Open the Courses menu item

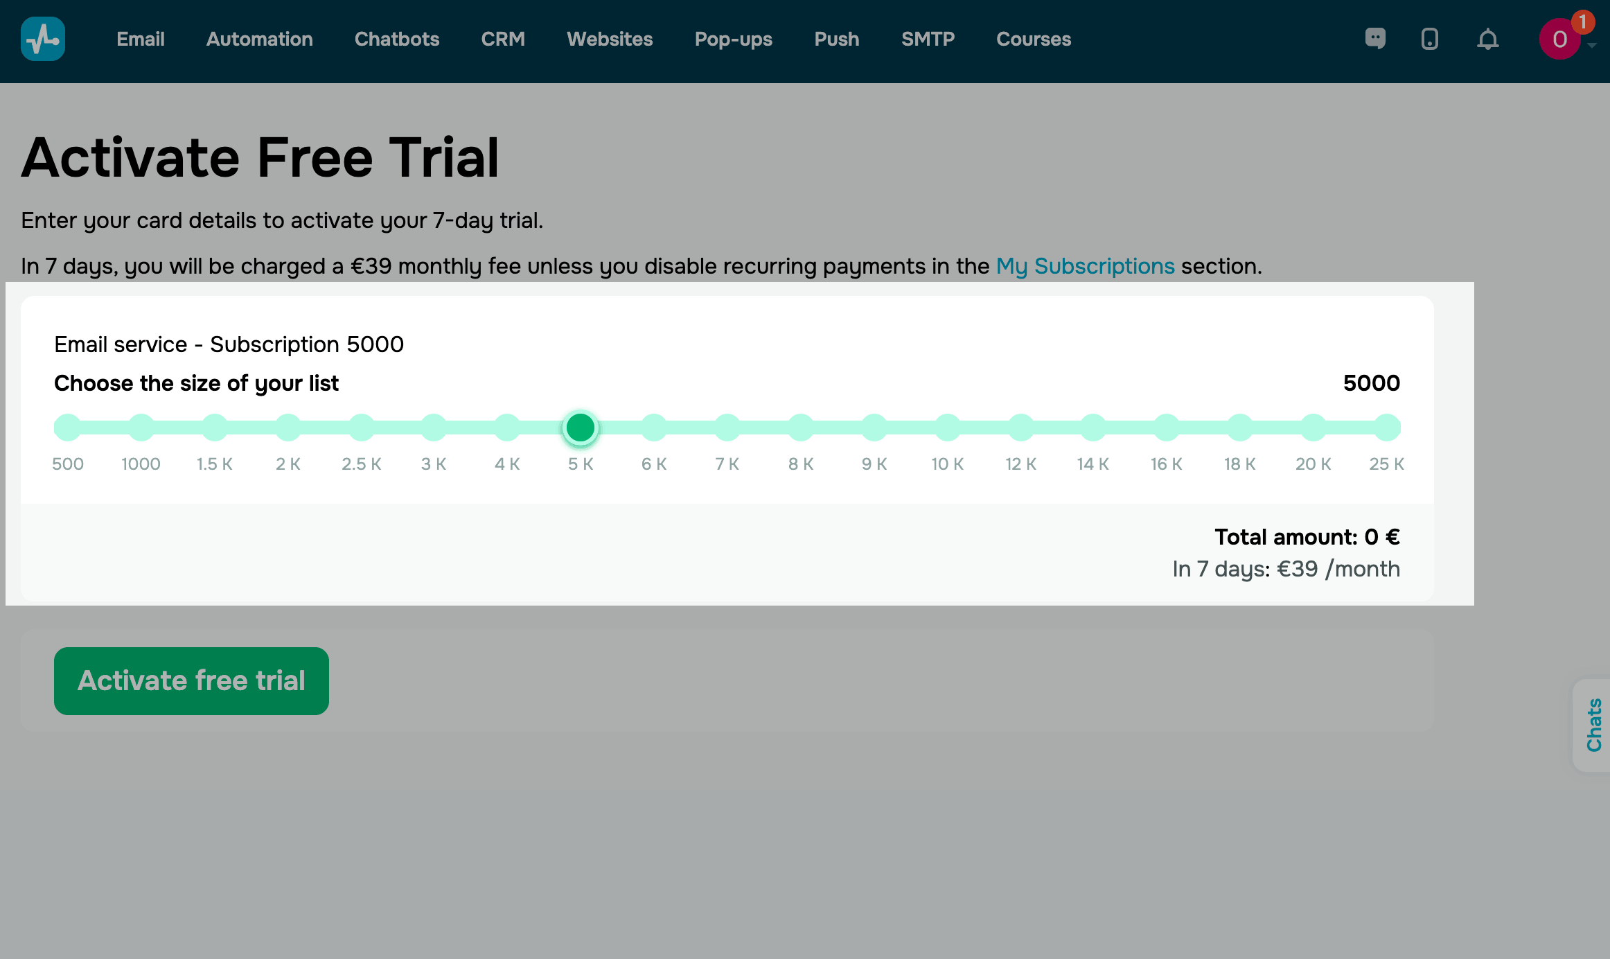coord(1034,39)
